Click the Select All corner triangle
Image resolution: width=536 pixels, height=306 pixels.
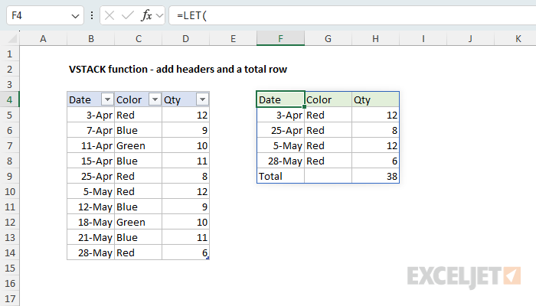point(12,38)
